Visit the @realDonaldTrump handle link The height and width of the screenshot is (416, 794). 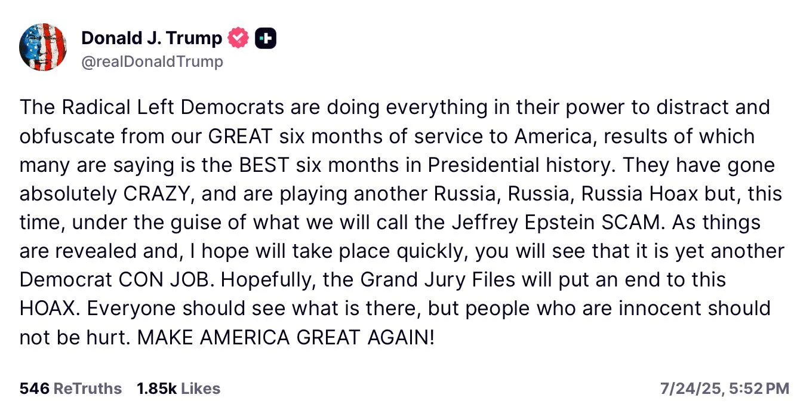click(x=152, y=61)
